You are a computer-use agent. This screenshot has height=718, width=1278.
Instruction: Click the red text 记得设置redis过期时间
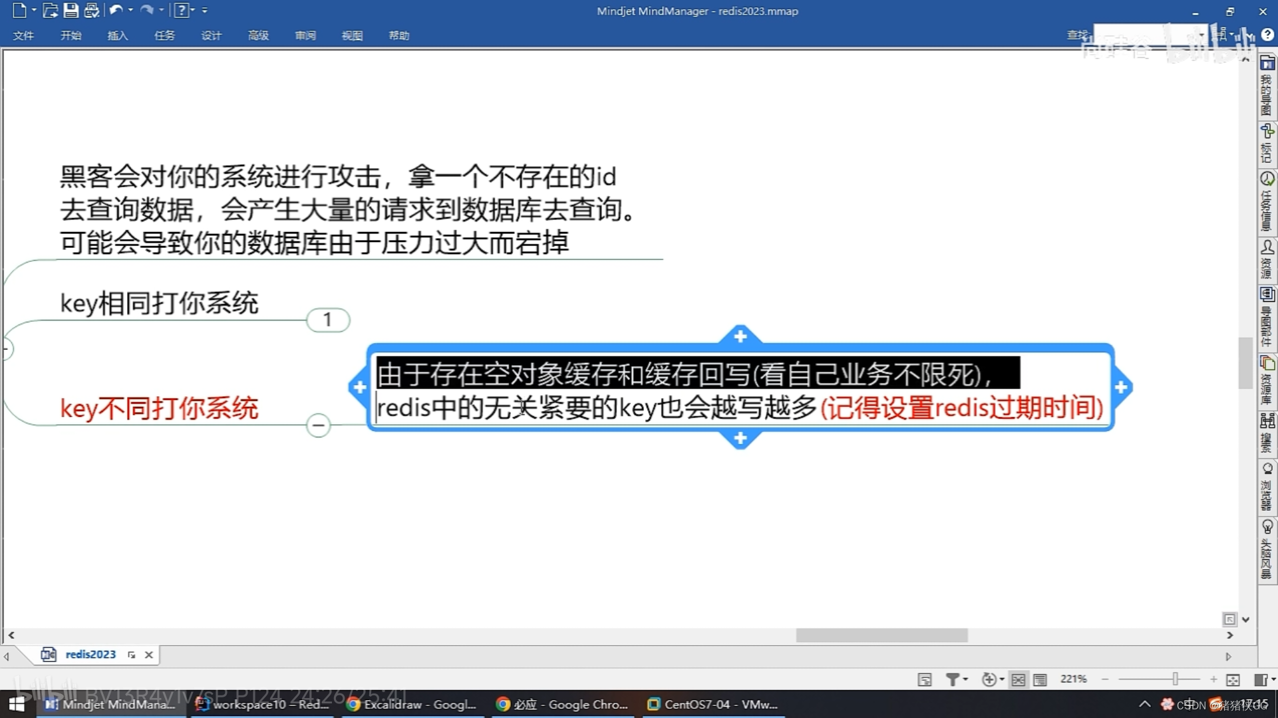pos(961,408)
